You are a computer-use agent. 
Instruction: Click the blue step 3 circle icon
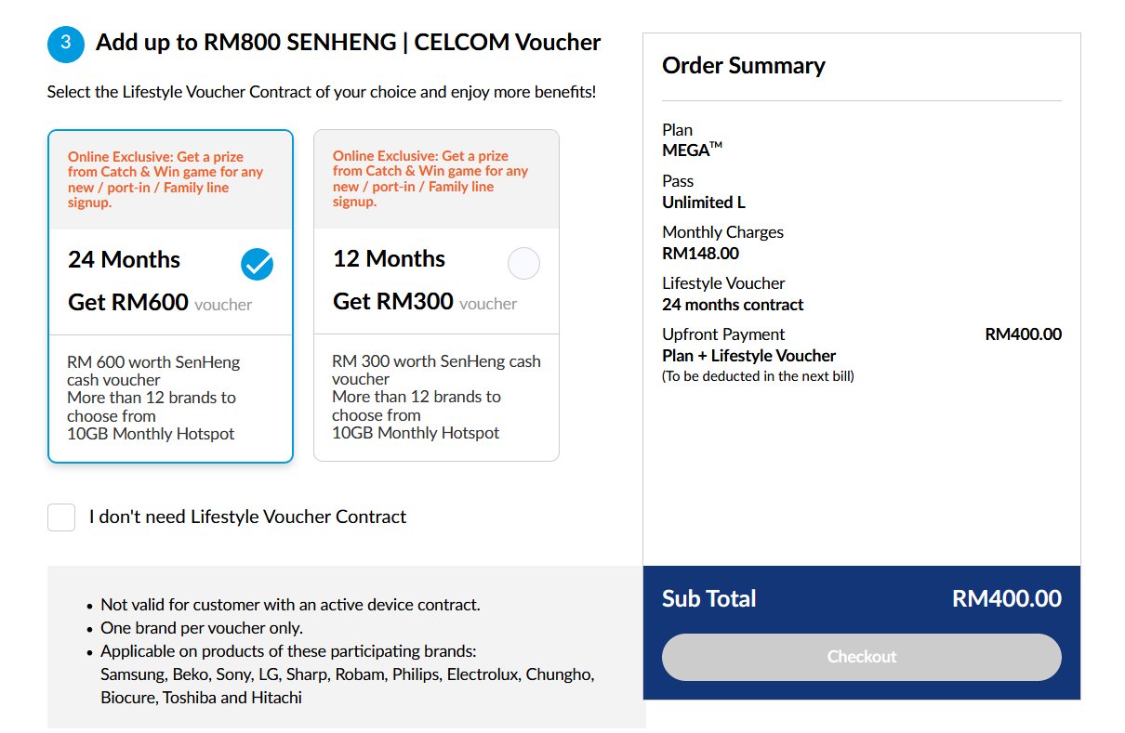[x=66, y=43]
